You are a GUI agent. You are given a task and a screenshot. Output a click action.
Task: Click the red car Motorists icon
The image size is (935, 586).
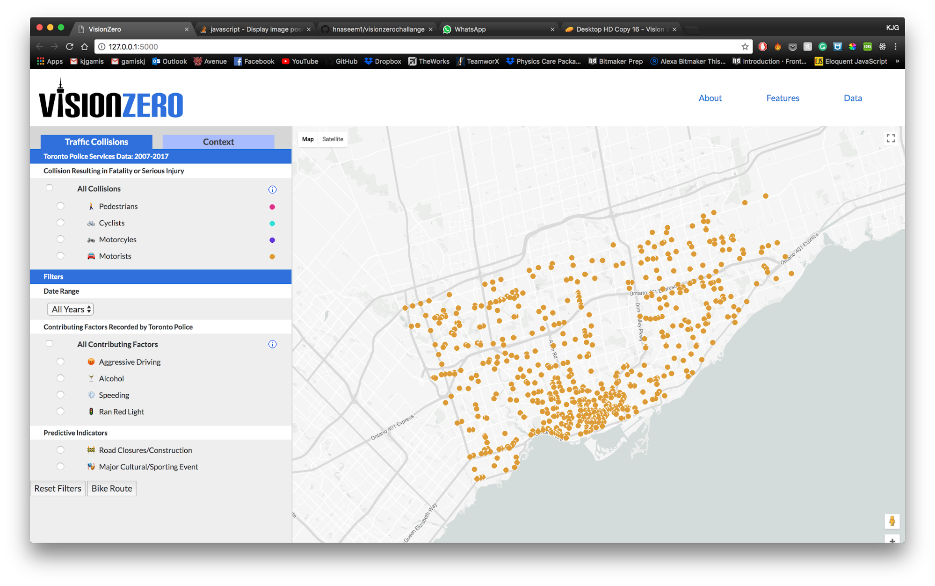tap(91, 256)
